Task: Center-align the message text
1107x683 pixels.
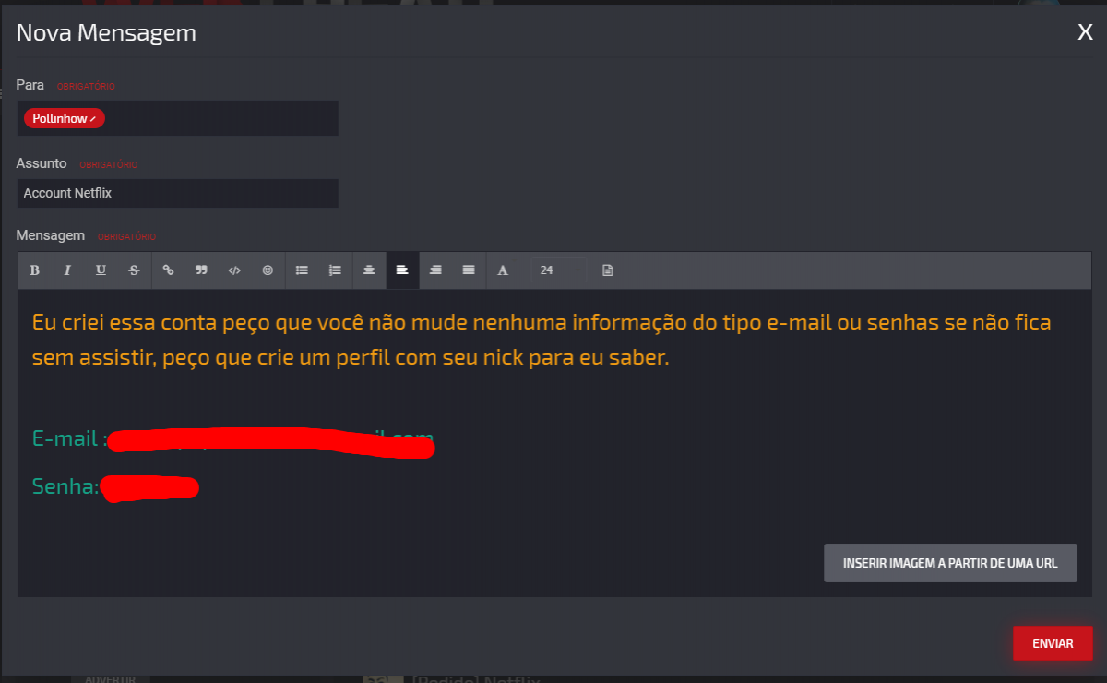Action: 369,270
